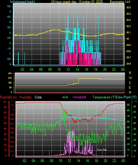
Task: Select the 5.5 windspeed axis value
Action: click(9, 7)
